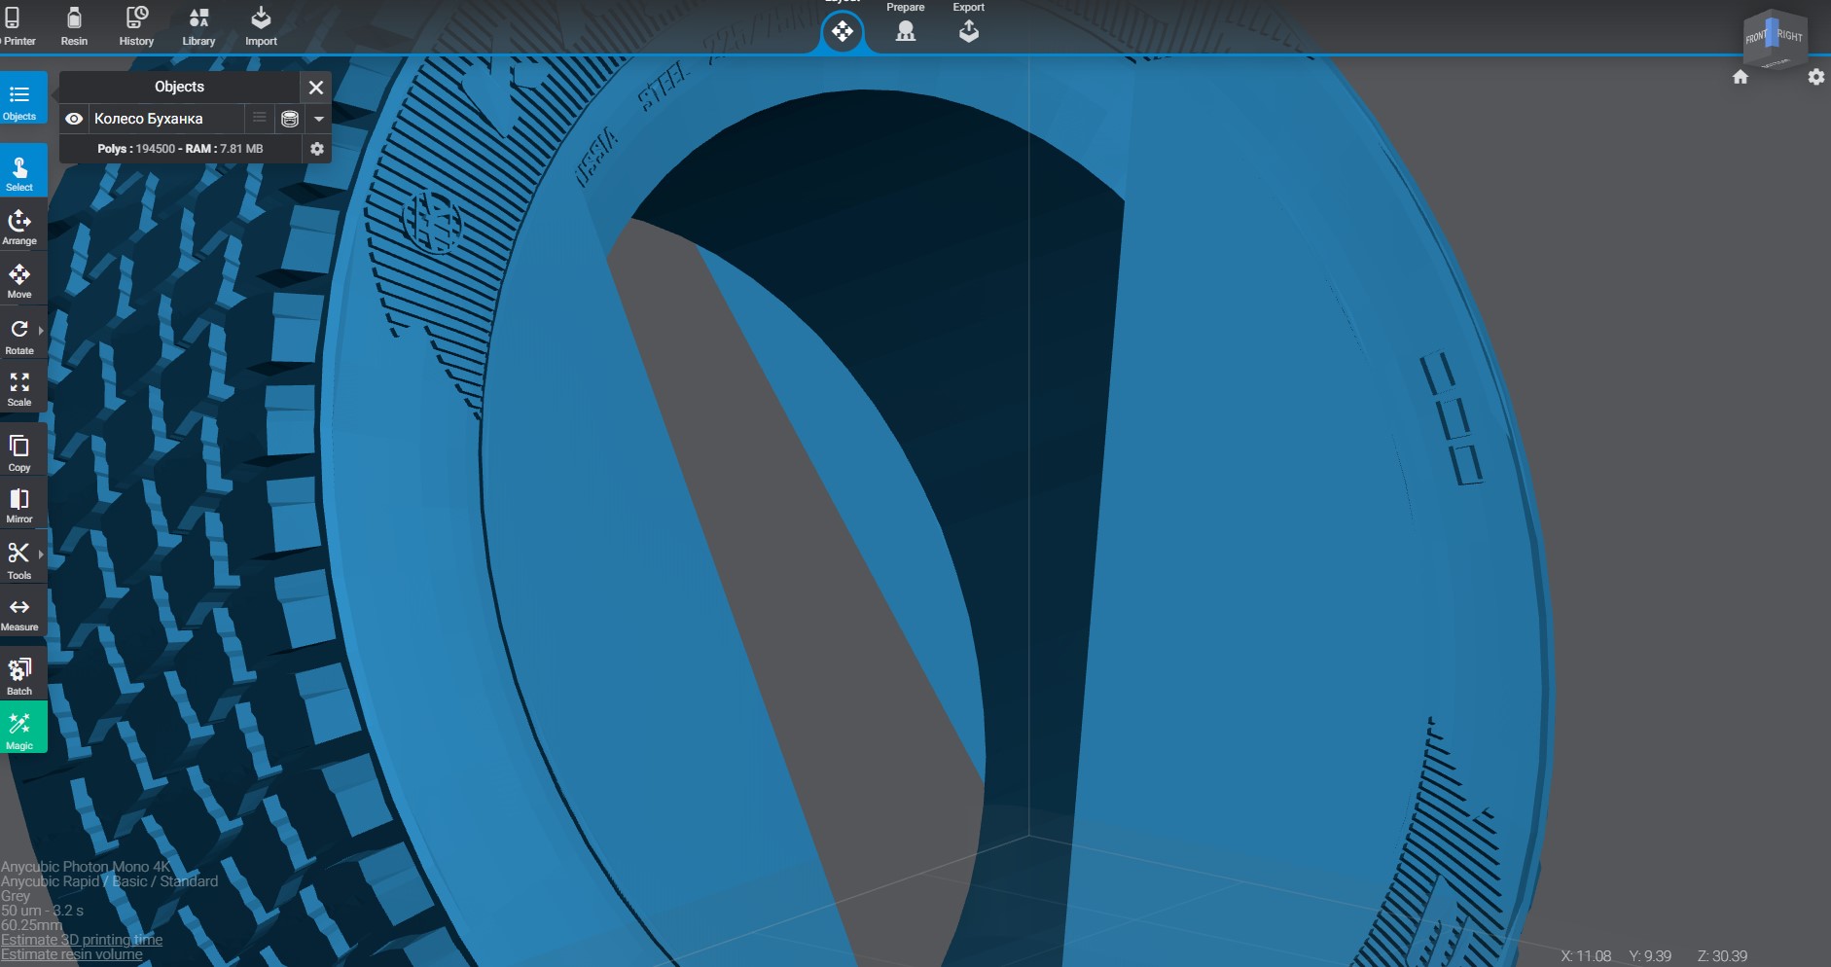Open the Batch tool
The height and width of the screenshot is (967, 1831).
19,675
